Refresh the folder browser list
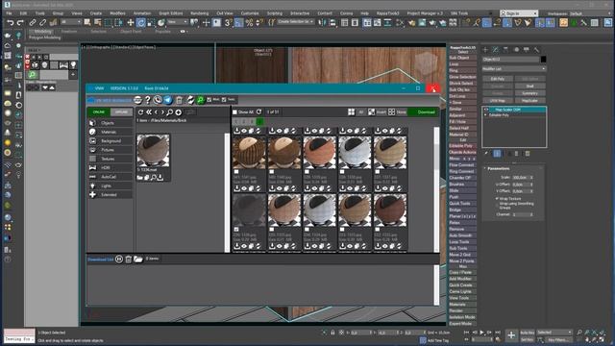Viewport: 615px width, 346px height. 141,112
